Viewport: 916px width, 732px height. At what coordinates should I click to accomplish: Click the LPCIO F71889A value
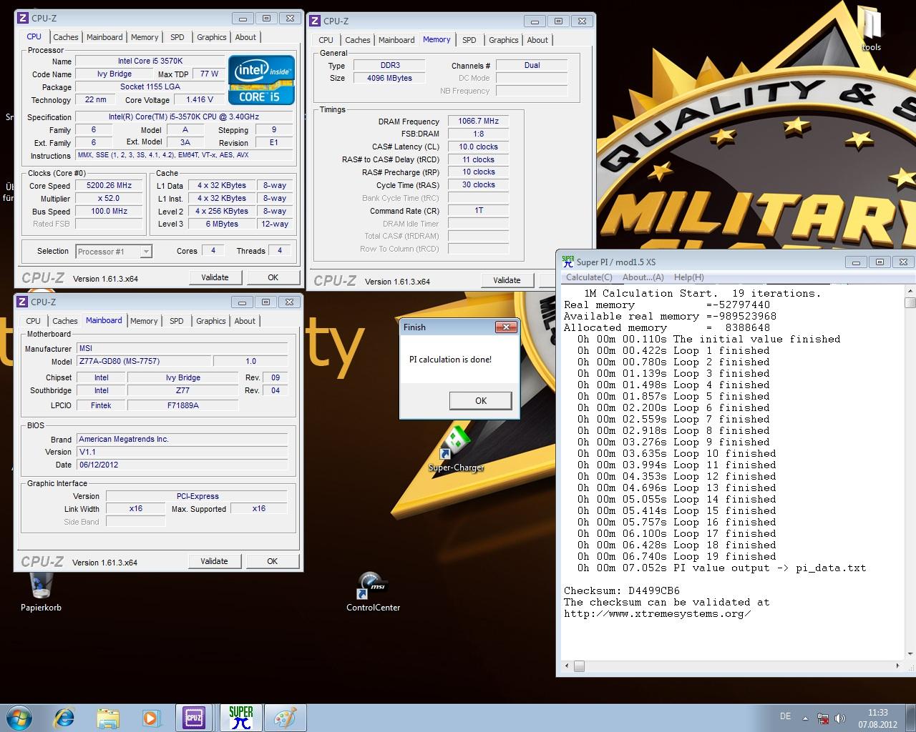(x=182, y=405)
